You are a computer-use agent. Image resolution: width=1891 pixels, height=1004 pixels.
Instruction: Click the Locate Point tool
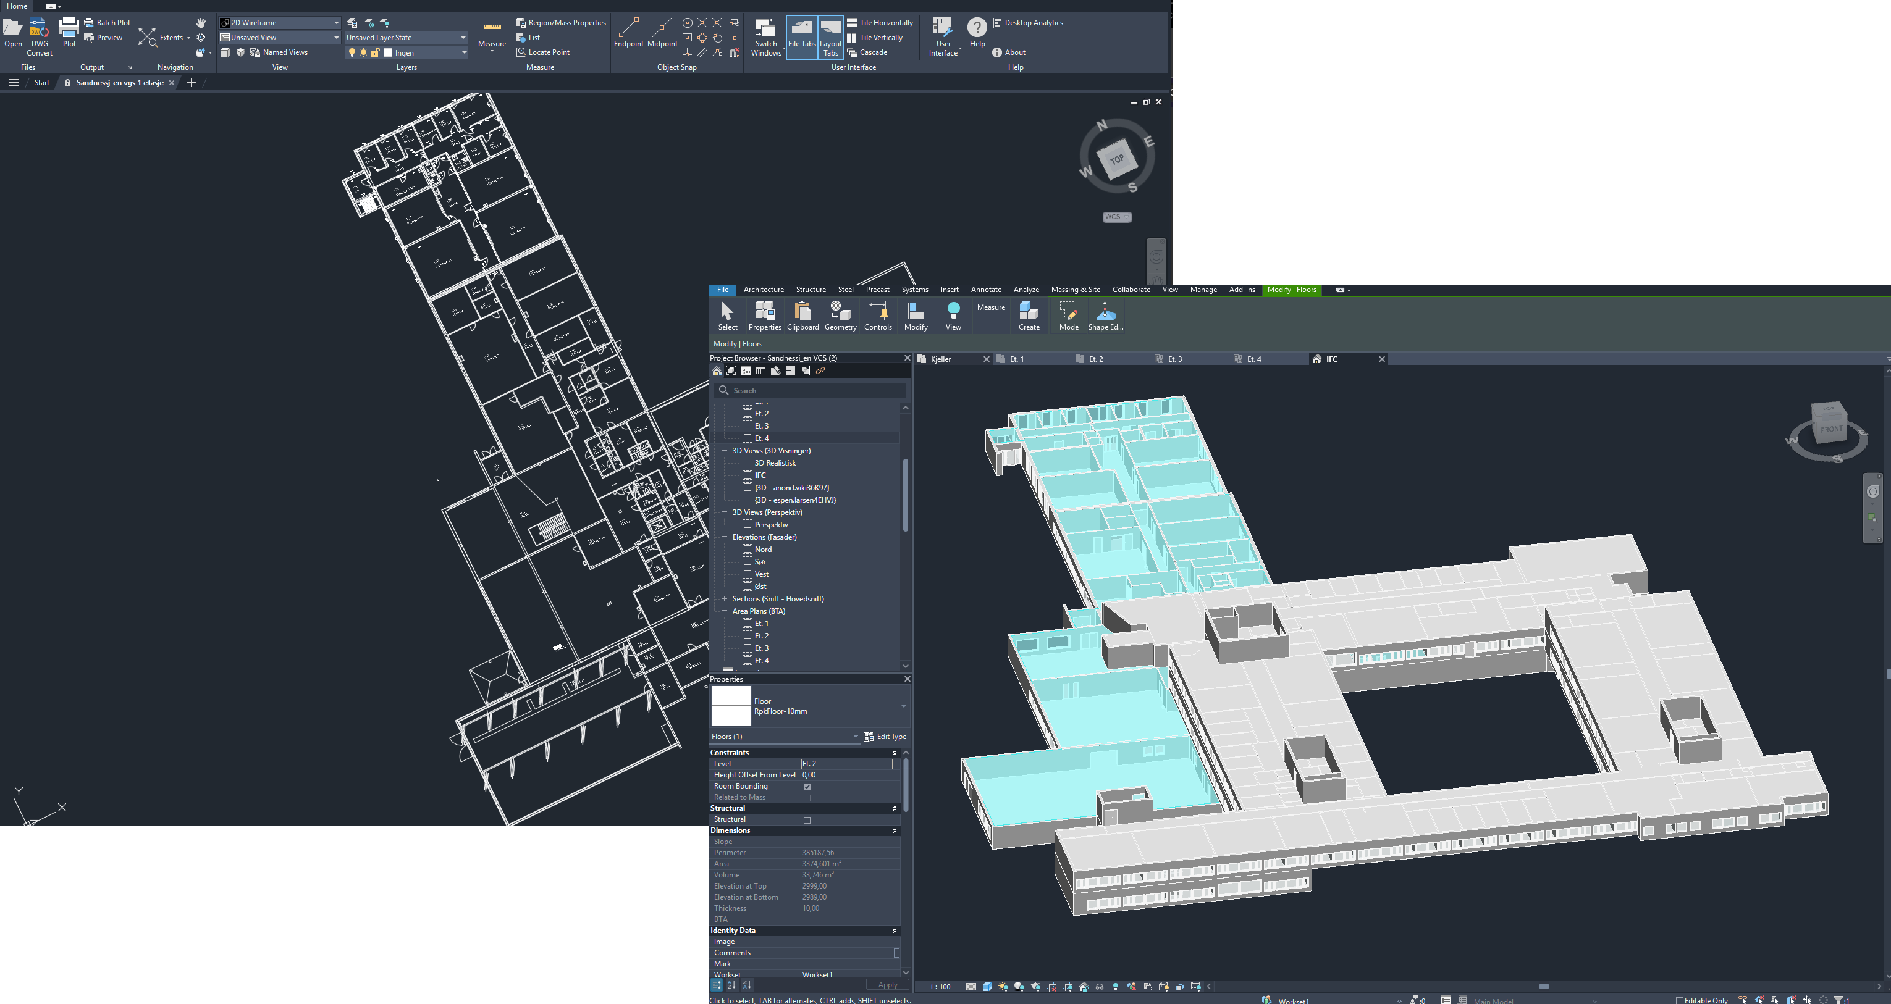543,52
